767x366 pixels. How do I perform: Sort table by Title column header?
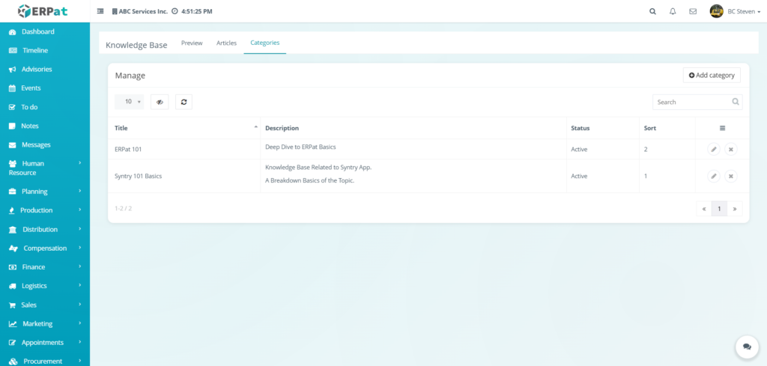click(x=184, y=128)
